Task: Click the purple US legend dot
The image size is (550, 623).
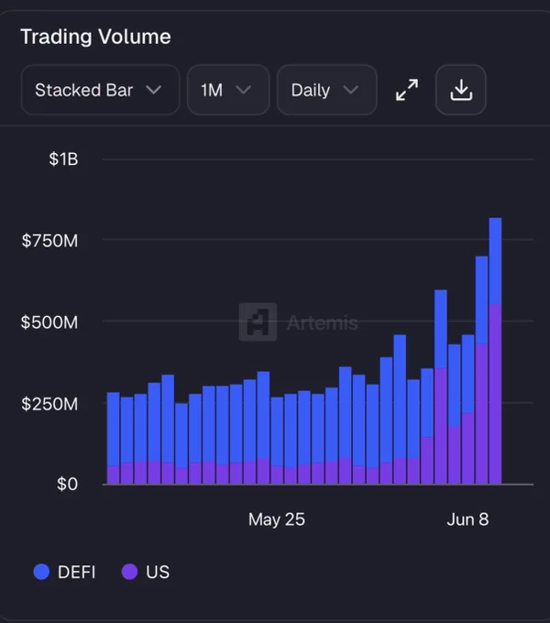Action: tap(129, 572)
